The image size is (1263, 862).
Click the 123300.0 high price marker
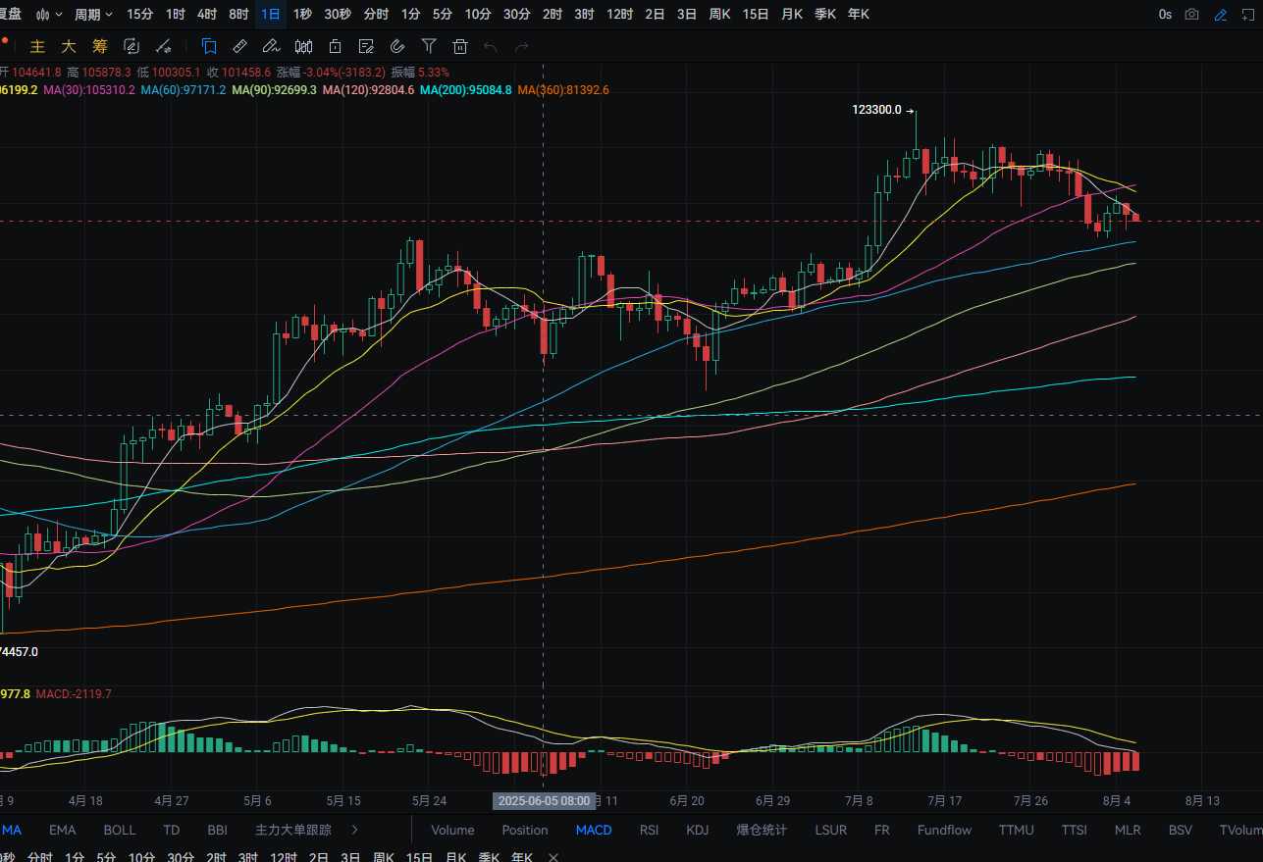point(876,110)
